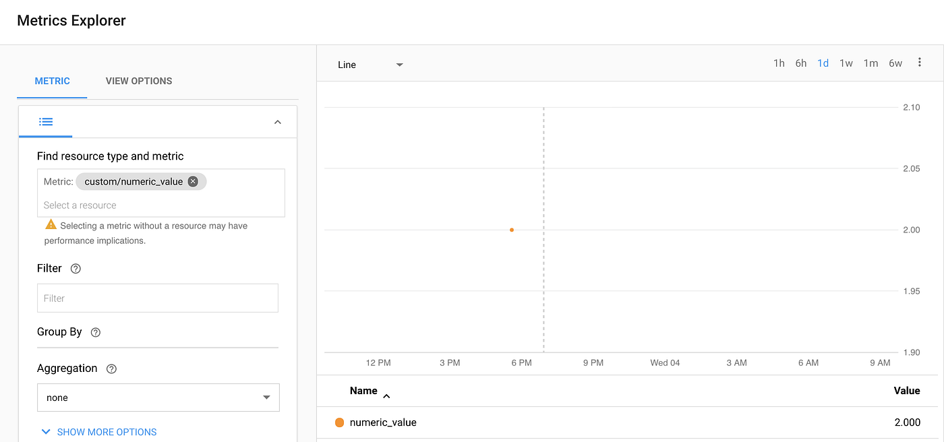Select the 1h time range
Image resolution: width=944 pixels, height=442 pixels.
(779, 63)
